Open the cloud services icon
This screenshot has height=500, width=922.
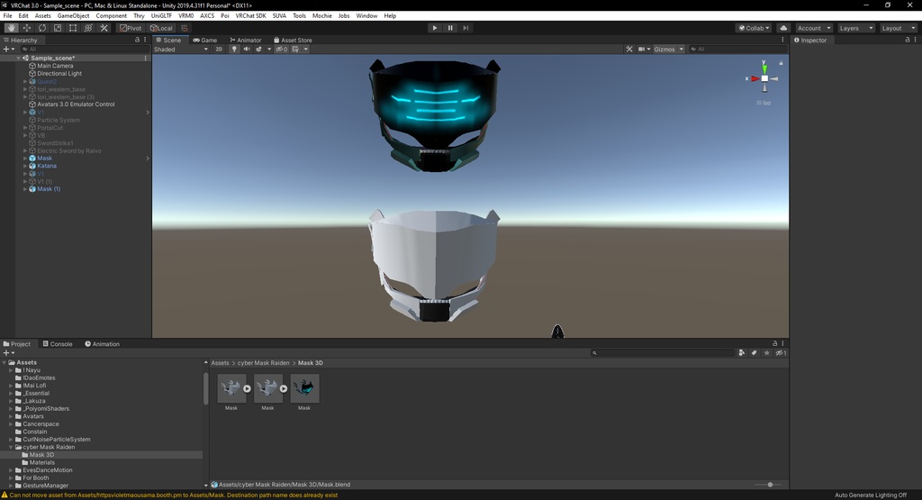pyautogui.click(x=783, y=28)
